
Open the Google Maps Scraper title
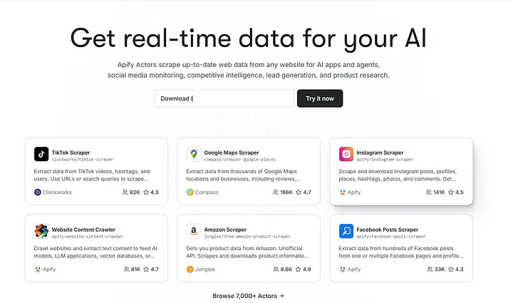(x=232, y=152)
